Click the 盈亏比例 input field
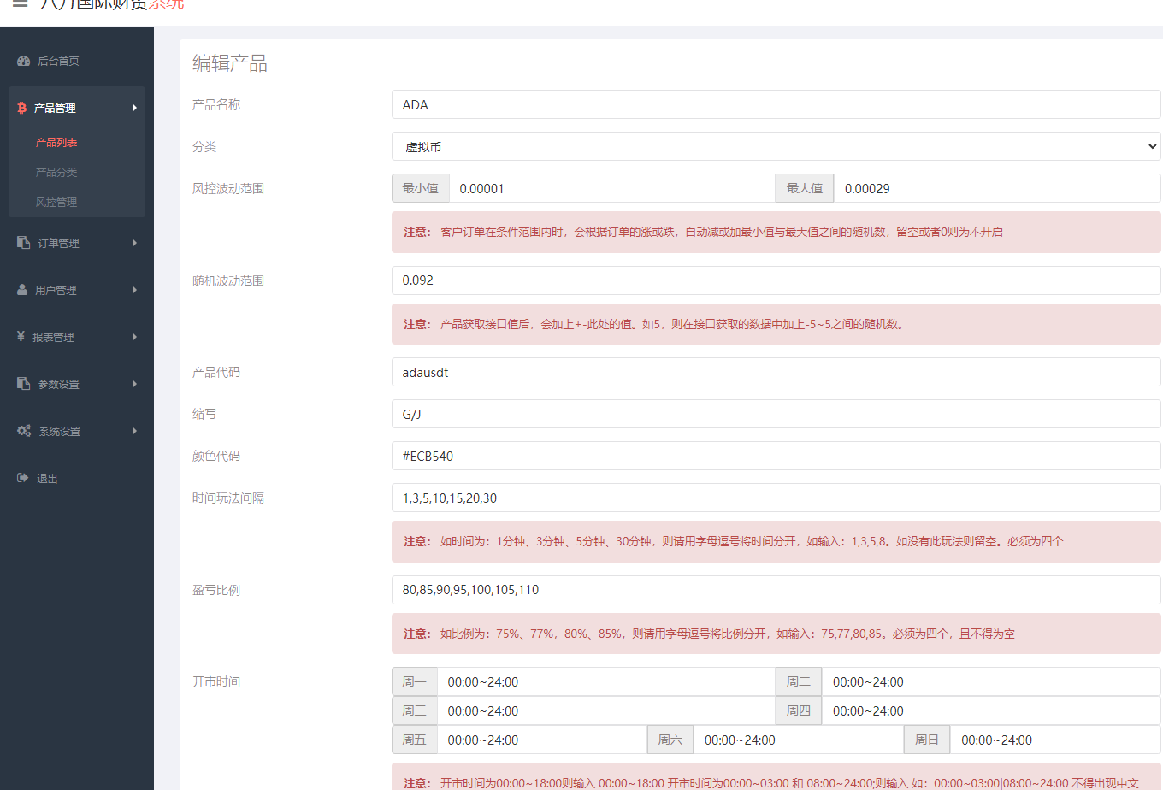Image resolution: width=1163 pixels, height=790 pixels. click(776, 590)
